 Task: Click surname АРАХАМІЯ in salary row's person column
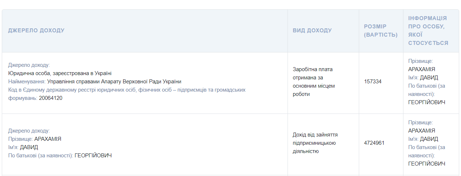421,69
